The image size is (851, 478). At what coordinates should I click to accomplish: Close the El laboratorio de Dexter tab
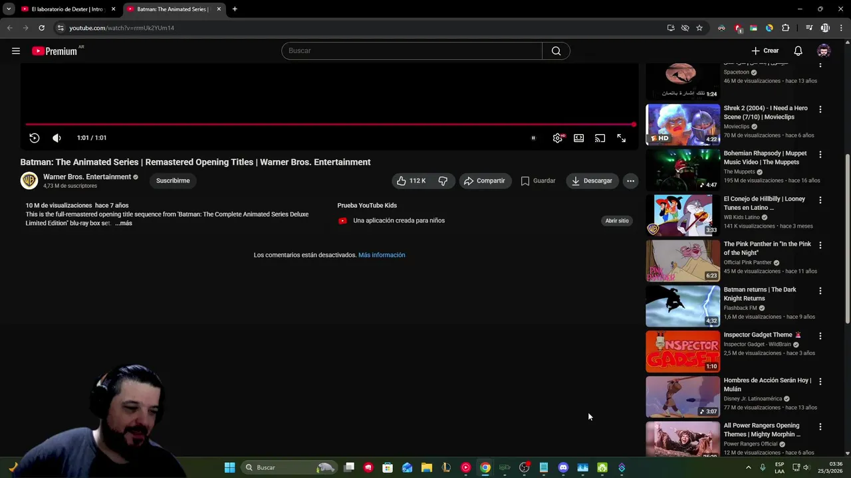point(113,9)
